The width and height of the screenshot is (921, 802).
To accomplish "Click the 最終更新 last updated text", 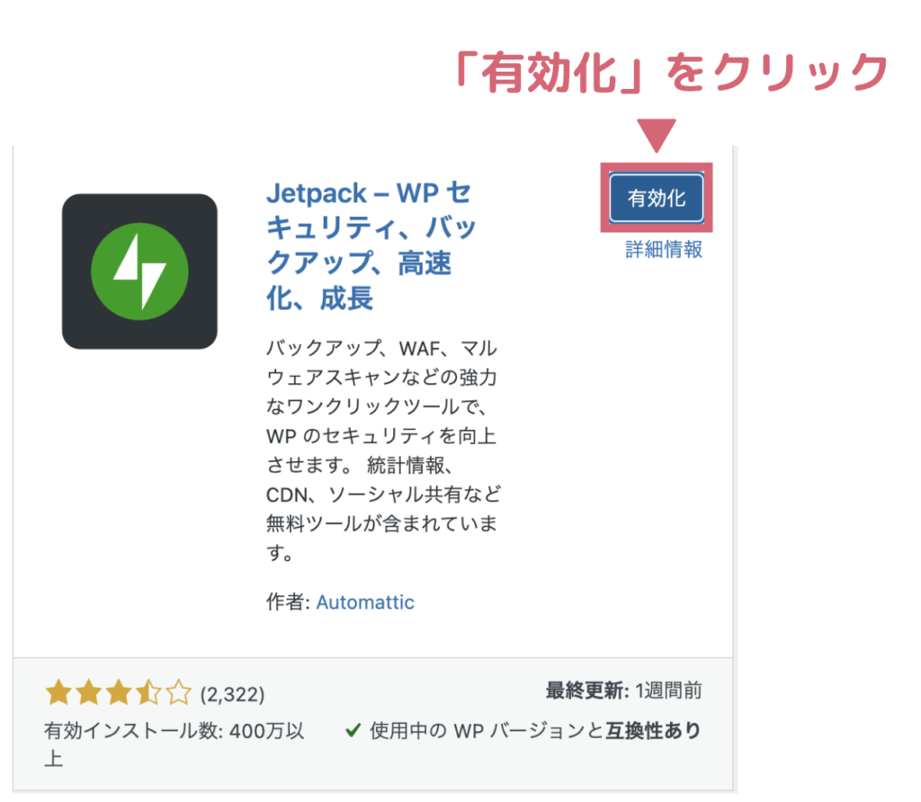I will [624, 691].
